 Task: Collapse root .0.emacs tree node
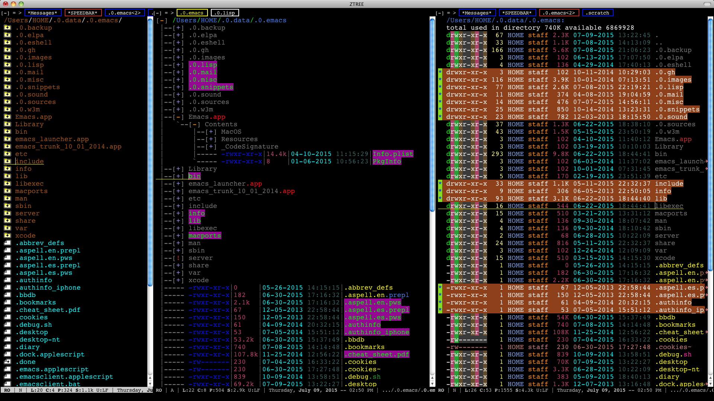pos(162,20)
